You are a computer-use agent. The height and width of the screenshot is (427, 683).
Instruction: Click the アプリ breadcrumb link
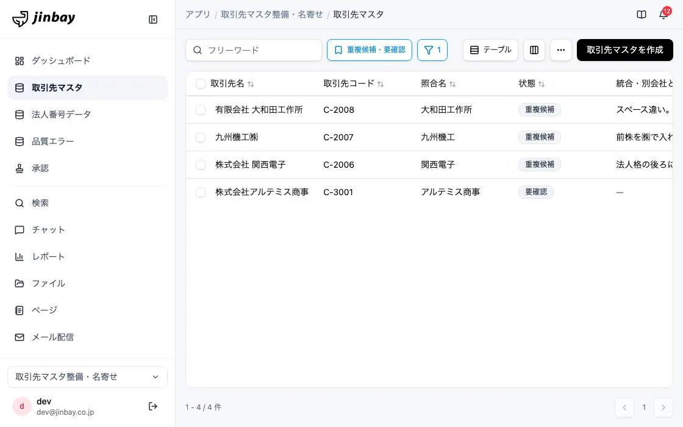click(198, 15)
